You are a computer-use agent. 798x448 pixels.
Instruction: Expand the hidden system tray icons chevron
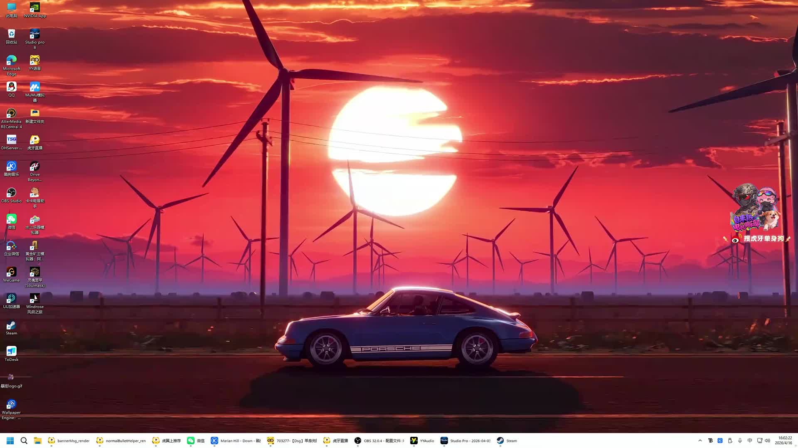tap(700, 441)
